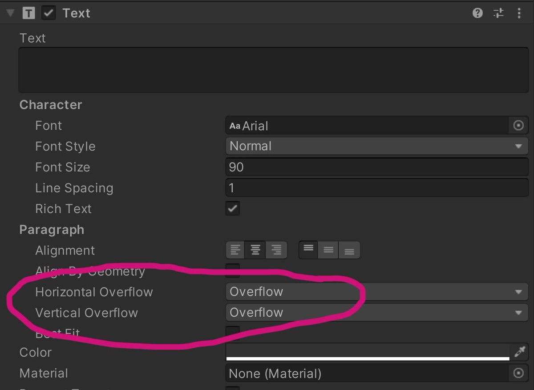Open the component presets button

pos(498,13)
